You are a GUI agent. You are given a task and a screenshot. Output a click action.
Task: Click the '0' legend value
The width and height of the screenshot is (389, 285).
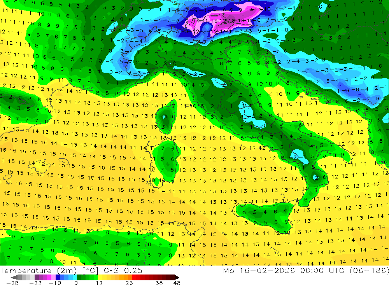pyautogui.click(x=76, y=283)
